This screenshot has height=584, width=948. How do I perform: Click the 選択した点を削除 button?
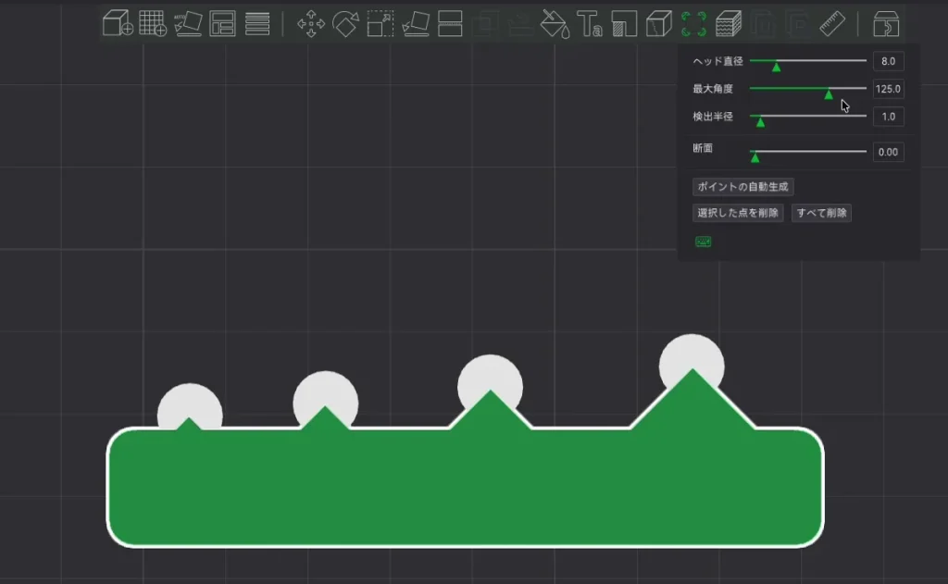(738, 212)
